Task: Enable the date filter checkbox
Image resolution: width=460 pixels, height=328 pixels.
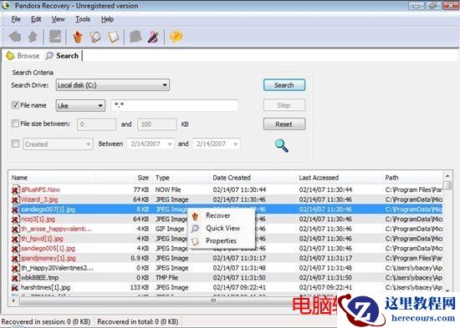Action: pyautogui.click(x=15, y=144)
